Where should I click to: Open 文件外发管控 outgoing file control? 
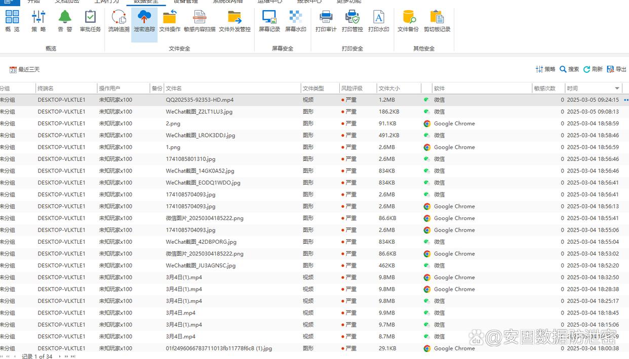(x=234, y=21)
